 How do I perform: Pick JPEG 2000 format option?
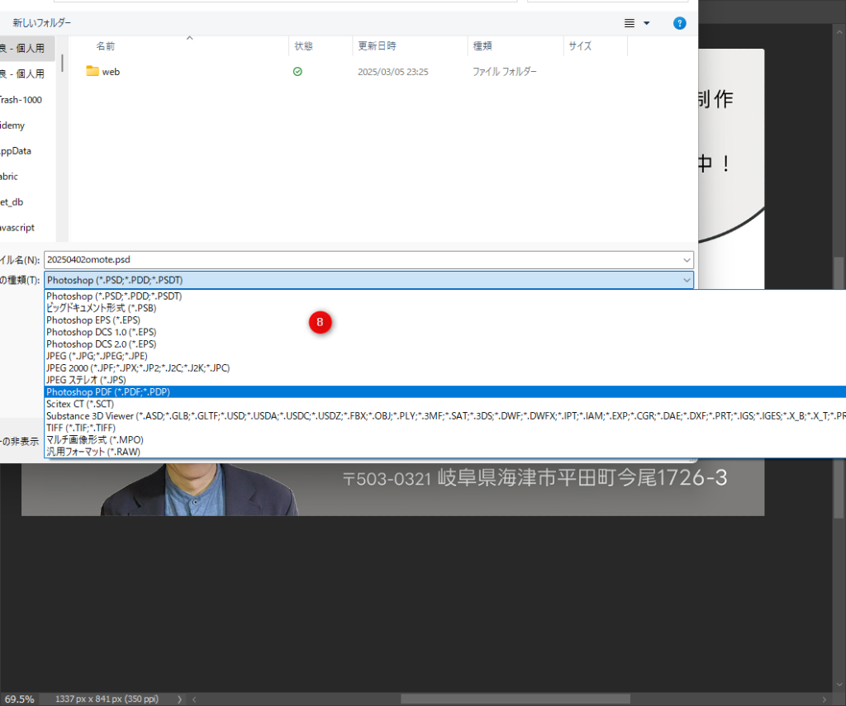point(137,367)
